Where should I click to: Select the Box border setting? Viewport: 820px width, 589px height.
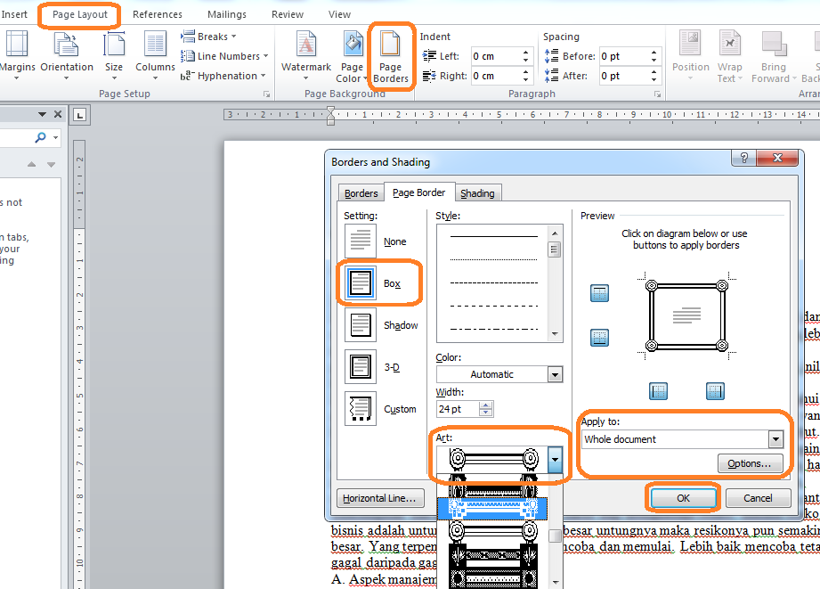(360, 282)
